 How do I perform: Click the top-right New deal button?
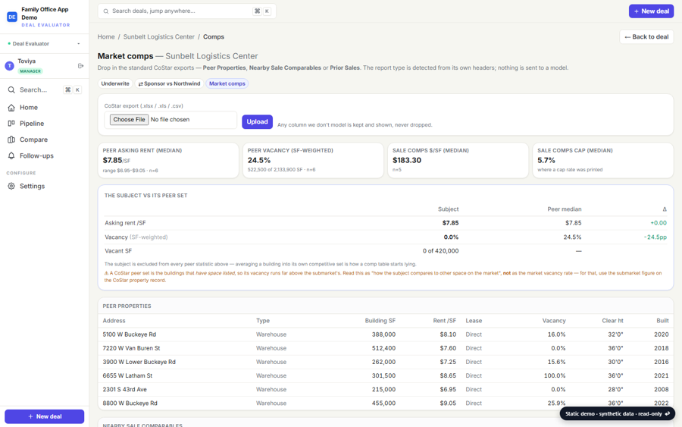651,11
